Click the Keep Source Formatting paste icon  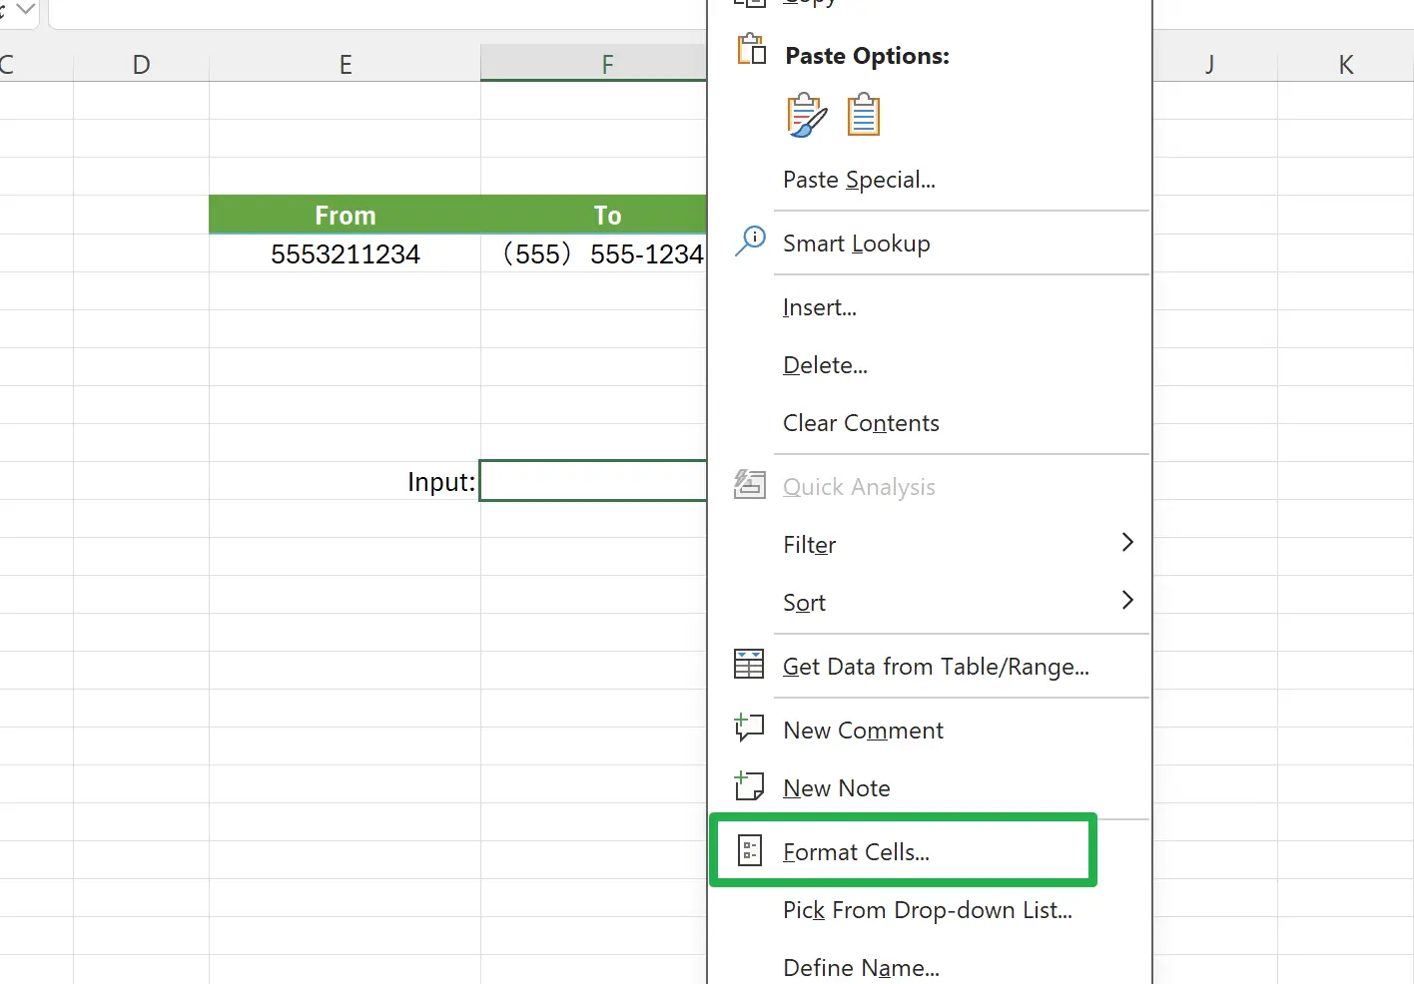pyautogui.click(x=806, y=116)
